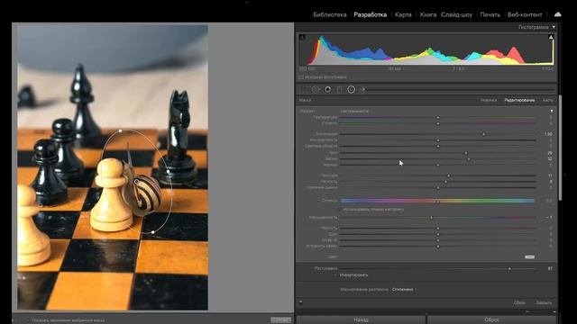
Task: Toggle shadow clipping triangle in histogram
Action: (302, 37)
